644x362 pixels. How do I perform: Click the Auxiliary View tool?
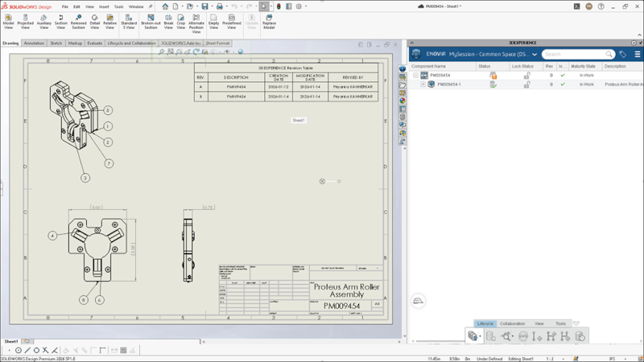pos(43,19)
